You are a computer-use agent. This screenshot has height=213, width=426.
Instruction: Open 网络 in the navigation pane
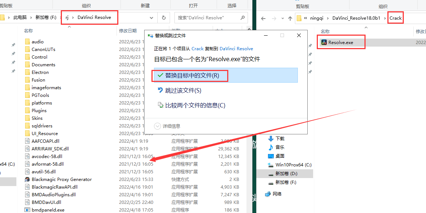(277, 194)
